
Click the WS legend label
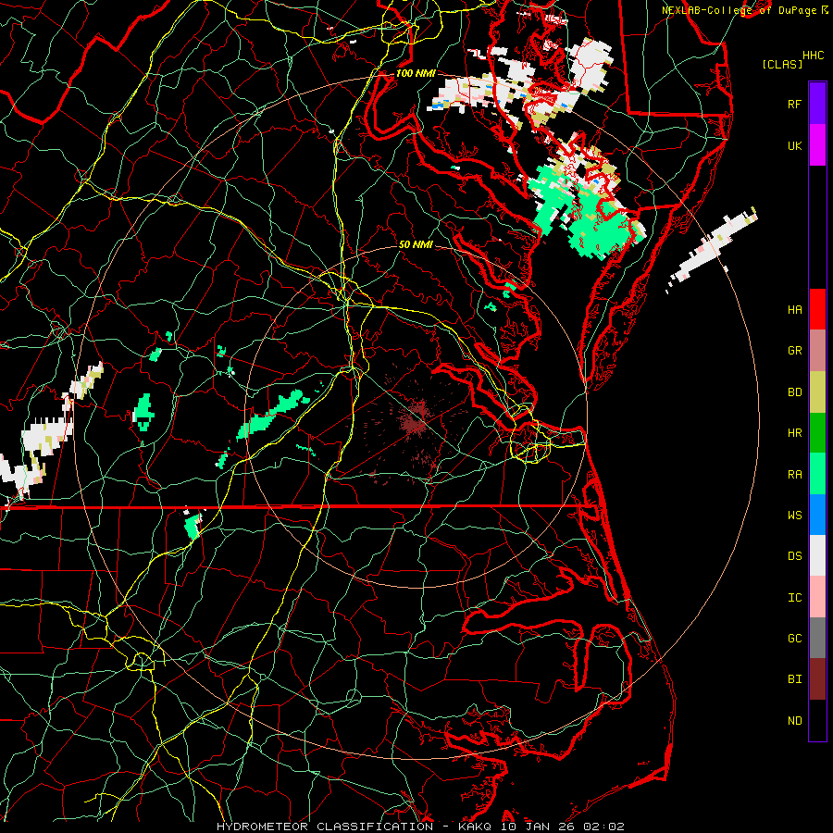point(794,516)
